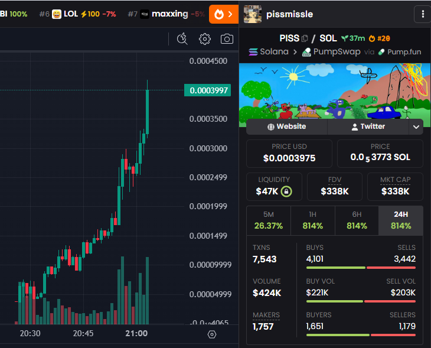The image size is (431, 348).
Task: Open the #6 LOL trending token
Action: coord(77,14)
